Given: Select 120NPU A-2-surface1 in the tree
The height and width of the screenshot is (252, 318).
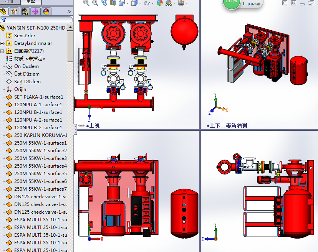Looking at the screenshot, I should click(x=38, y=120).
